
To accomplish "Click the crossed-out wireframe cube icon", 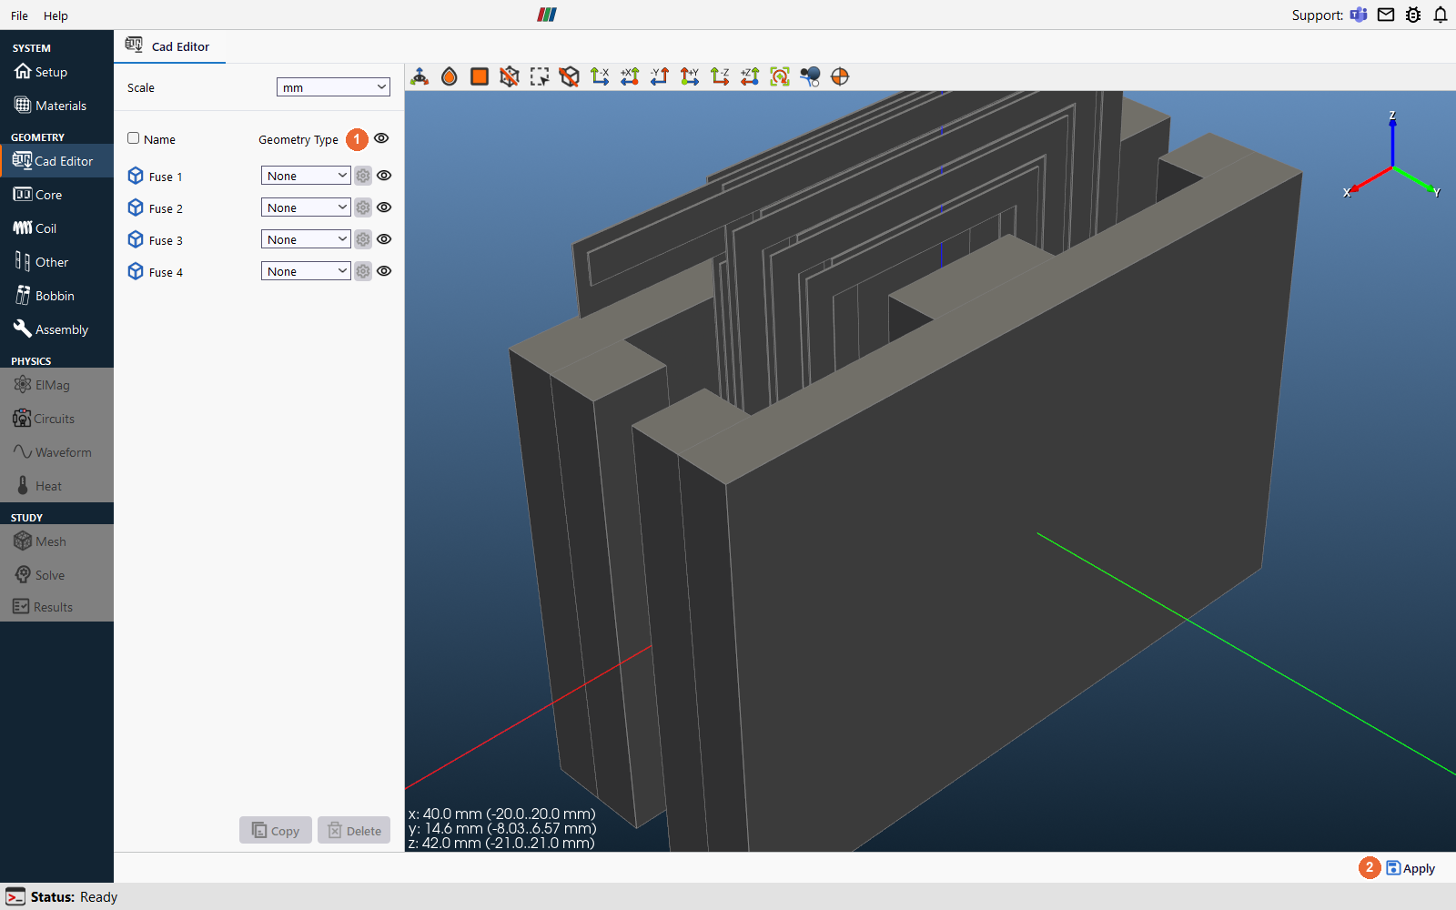I will click(510, 76).
